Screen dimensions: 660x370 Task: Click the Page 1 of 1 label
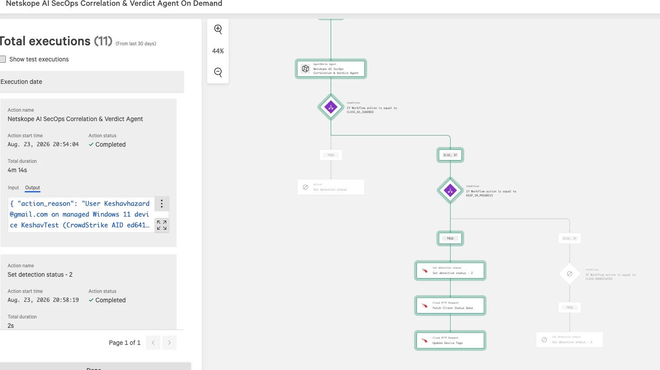tap(124, 343)
